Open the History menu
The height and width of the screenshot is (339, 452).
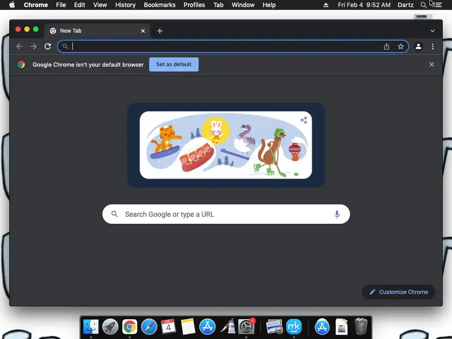(125, 5)
